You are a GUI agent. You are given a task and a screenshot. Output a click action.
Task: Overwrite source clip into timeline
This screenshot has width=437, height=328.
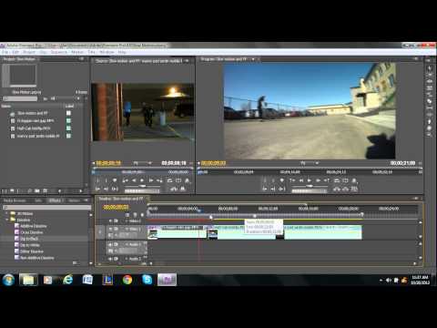point(183,189)
